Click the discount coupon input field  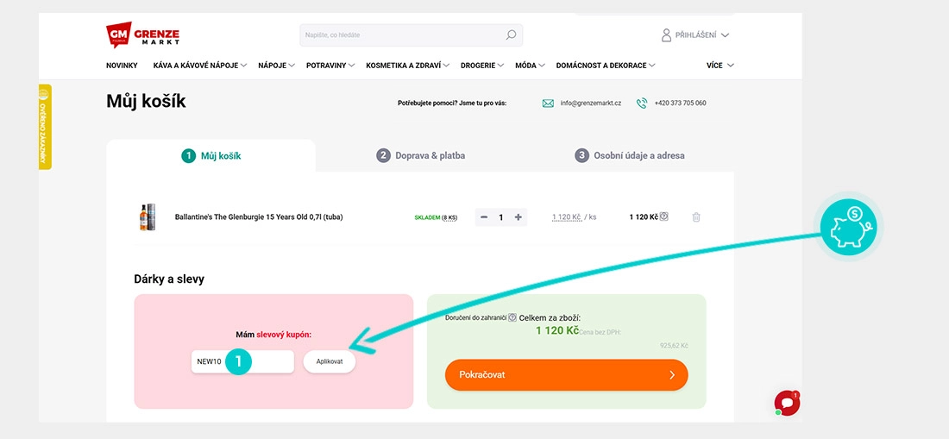click(x=242, y=361)
